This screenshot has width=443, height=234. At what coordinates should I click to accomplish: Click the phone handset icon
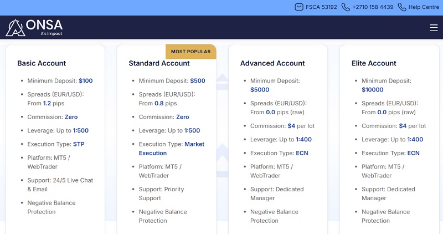click(x=346, y=7)
